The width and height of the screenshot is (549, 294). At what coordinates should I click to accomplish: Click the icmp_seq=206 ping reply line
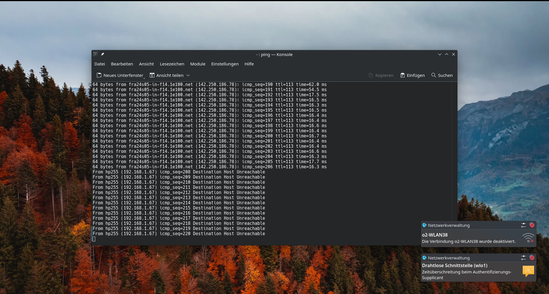pos(210,167)
